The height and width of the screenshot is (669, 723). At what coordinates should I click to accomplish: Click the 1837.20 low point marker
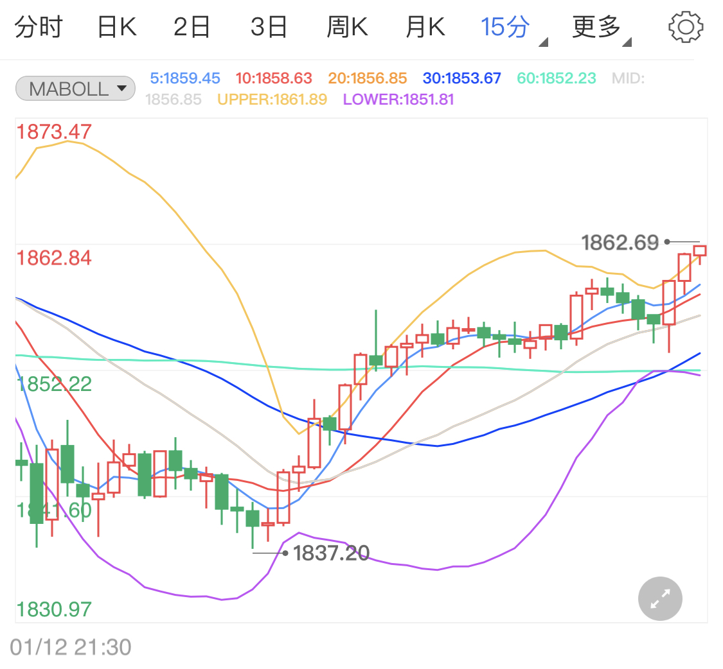pos(332,553)
